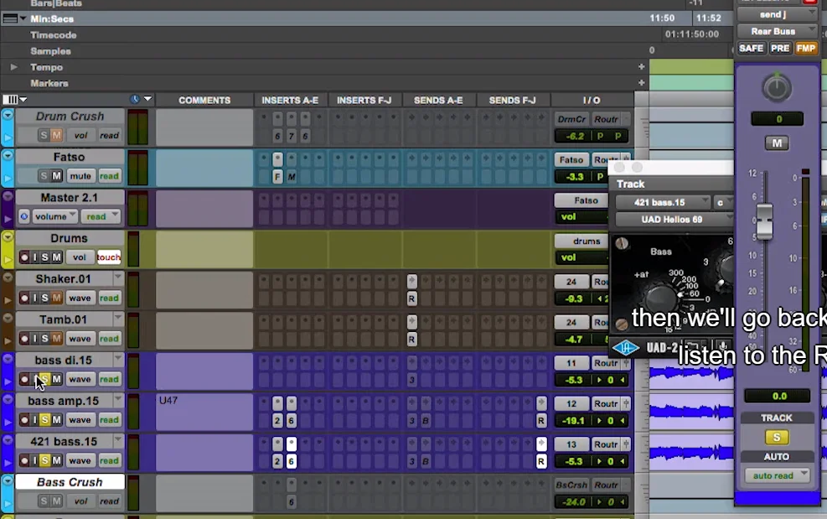Add a tempo change with plus icon

[x=641, y=66]
